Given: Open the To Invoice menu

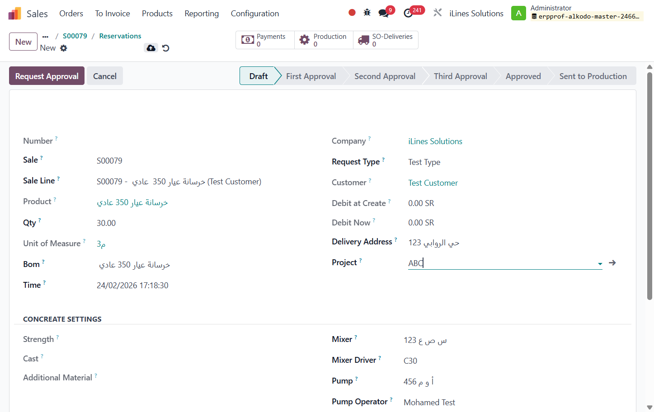Looking at the screenshot, I should click(x=113, y=14).
